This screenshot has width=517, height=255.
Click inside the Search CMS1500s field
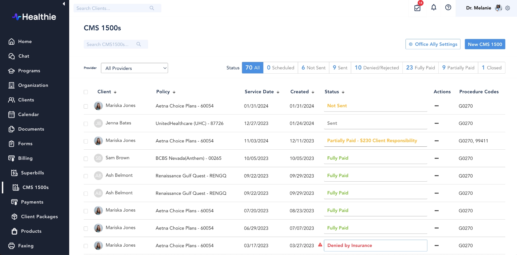(x=113, y=44)
